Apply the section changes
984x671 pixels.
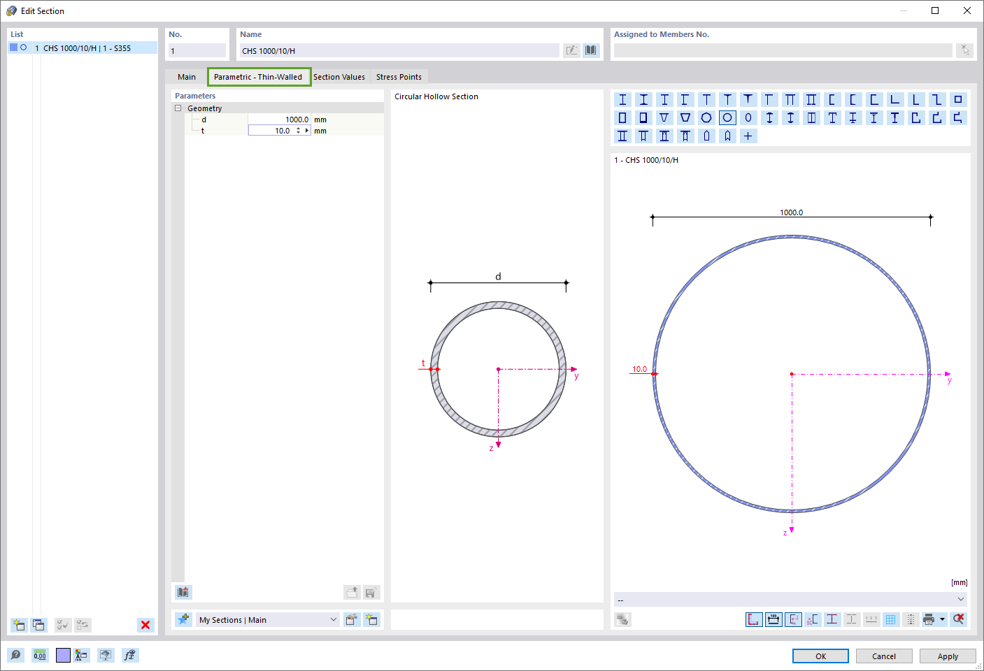coord(948,656)
